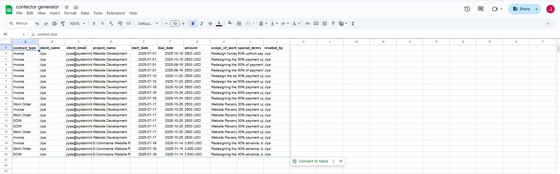Expand the 100% zoom dropdown
The image size is (560, 174).
pyautogui.click(x=77, y=24)
